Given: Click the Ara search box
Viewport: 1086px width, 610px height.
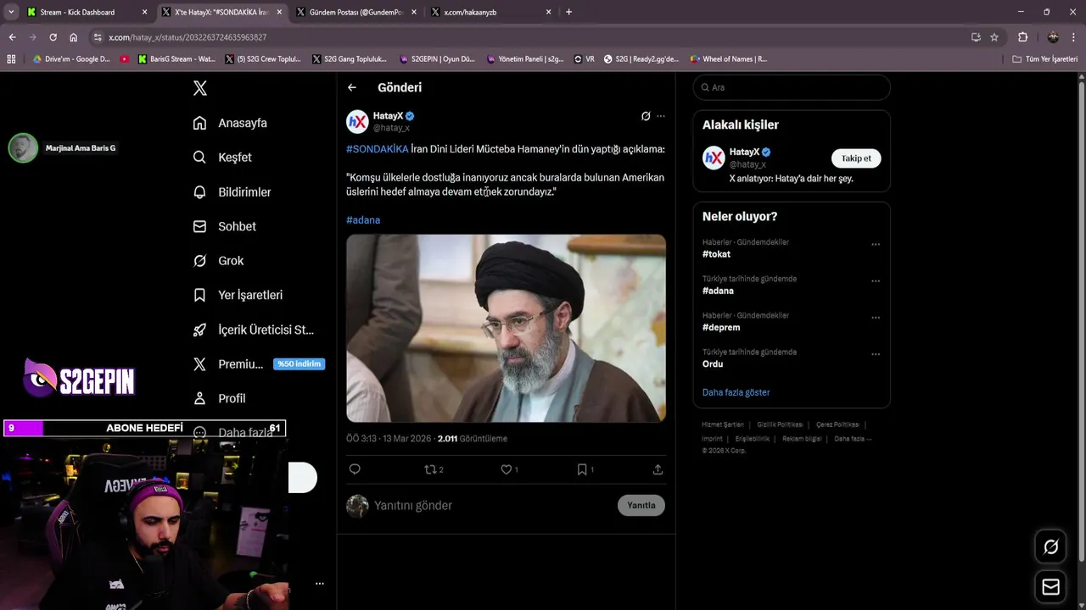Looking at the screenshot, I should coord(792,87).
